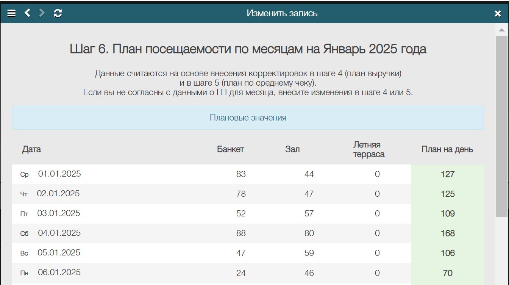Click the 'Зал' column header
Image resolution: width=509 pixels, height=285 pixels.
[292, 149]
